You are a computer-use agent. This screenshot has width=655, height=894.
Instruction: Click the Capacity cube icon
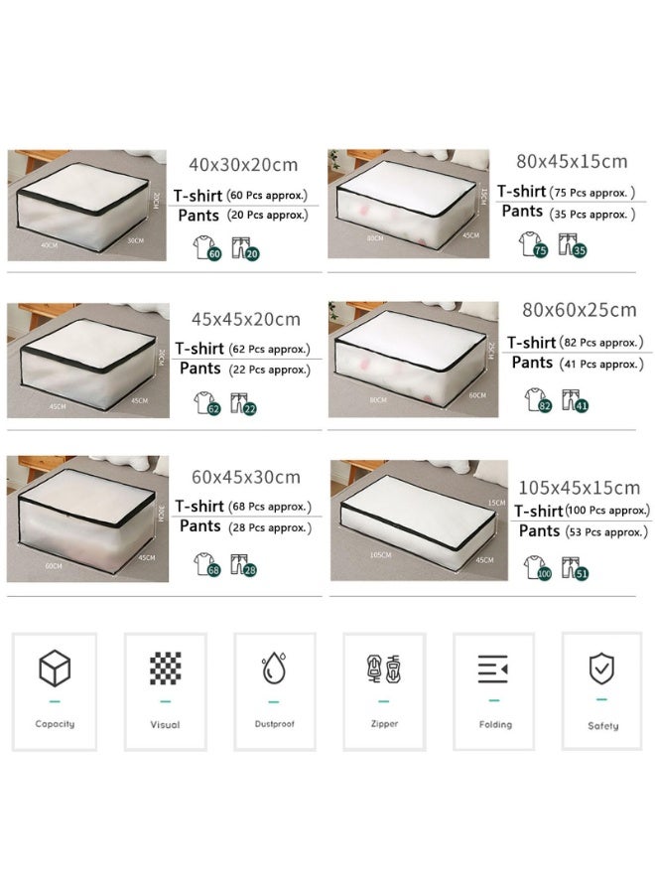55,668
